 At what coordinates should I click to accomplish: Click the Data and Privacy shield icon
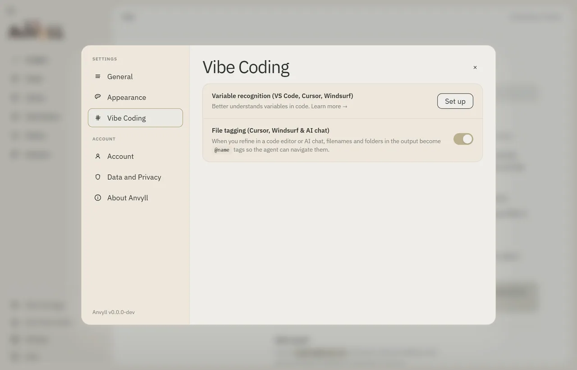(x=98, y=177)
